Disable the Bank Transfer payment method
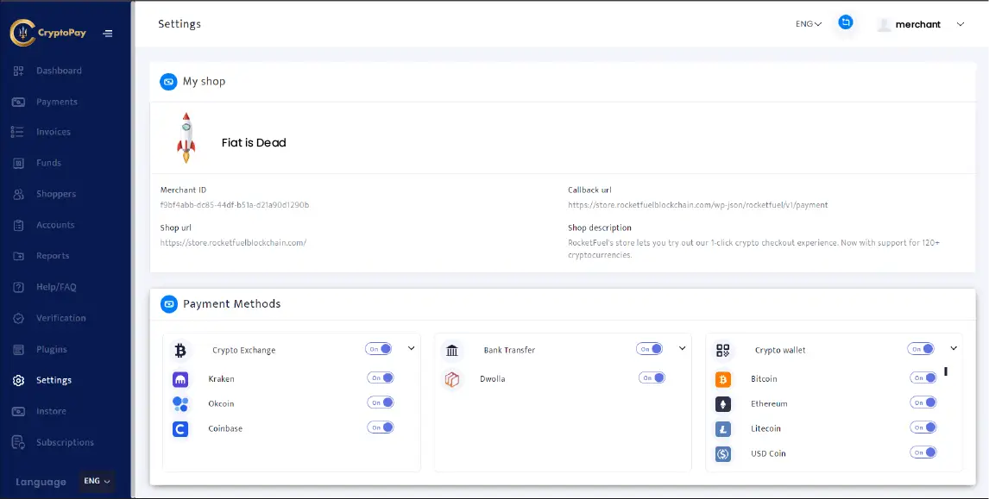The height and width of the screenshot is (499, 989). [x=652, y=348]
